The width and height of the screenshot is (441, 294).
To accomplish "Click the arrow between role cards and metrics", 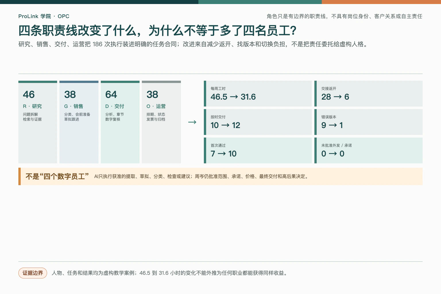I will pos(192,122).
